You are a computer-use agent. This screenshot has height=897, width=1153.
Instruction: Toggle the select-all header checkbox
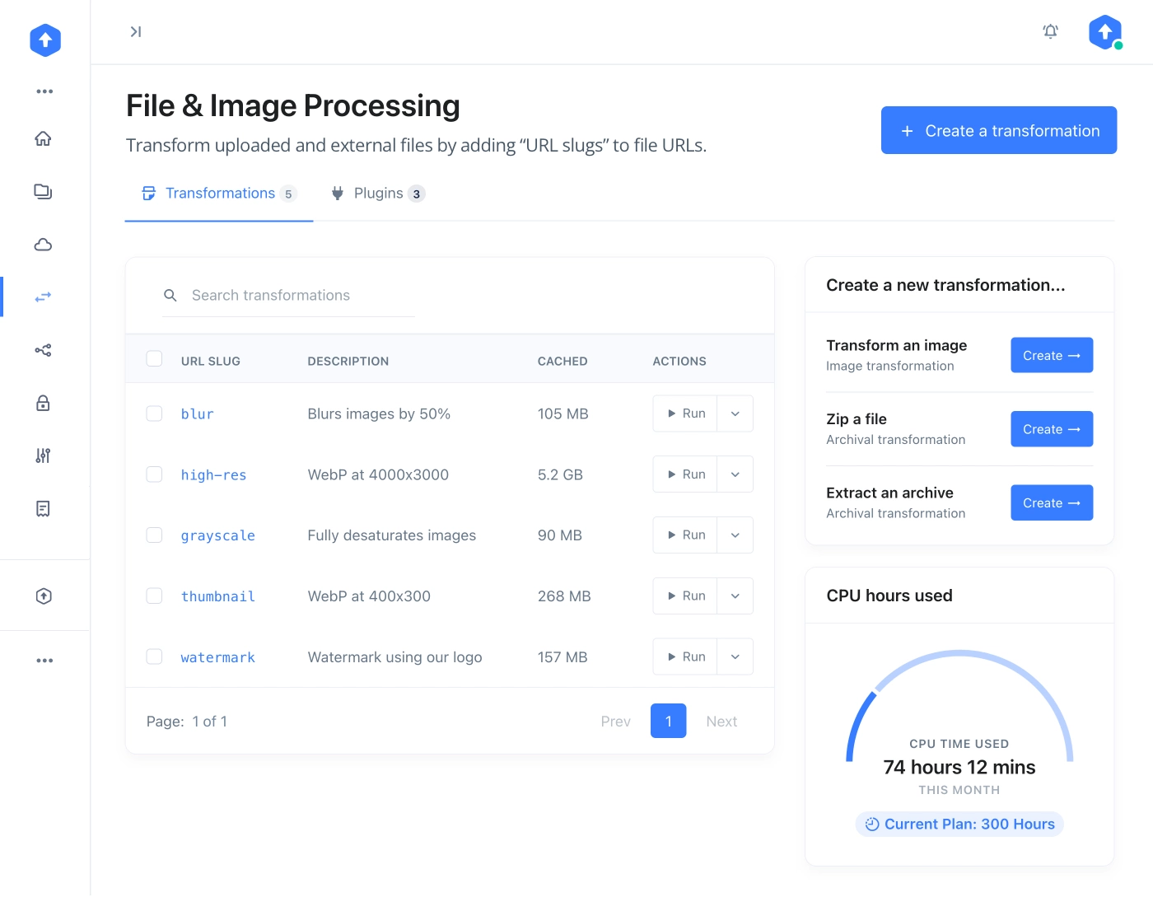[x=154, y=359]
